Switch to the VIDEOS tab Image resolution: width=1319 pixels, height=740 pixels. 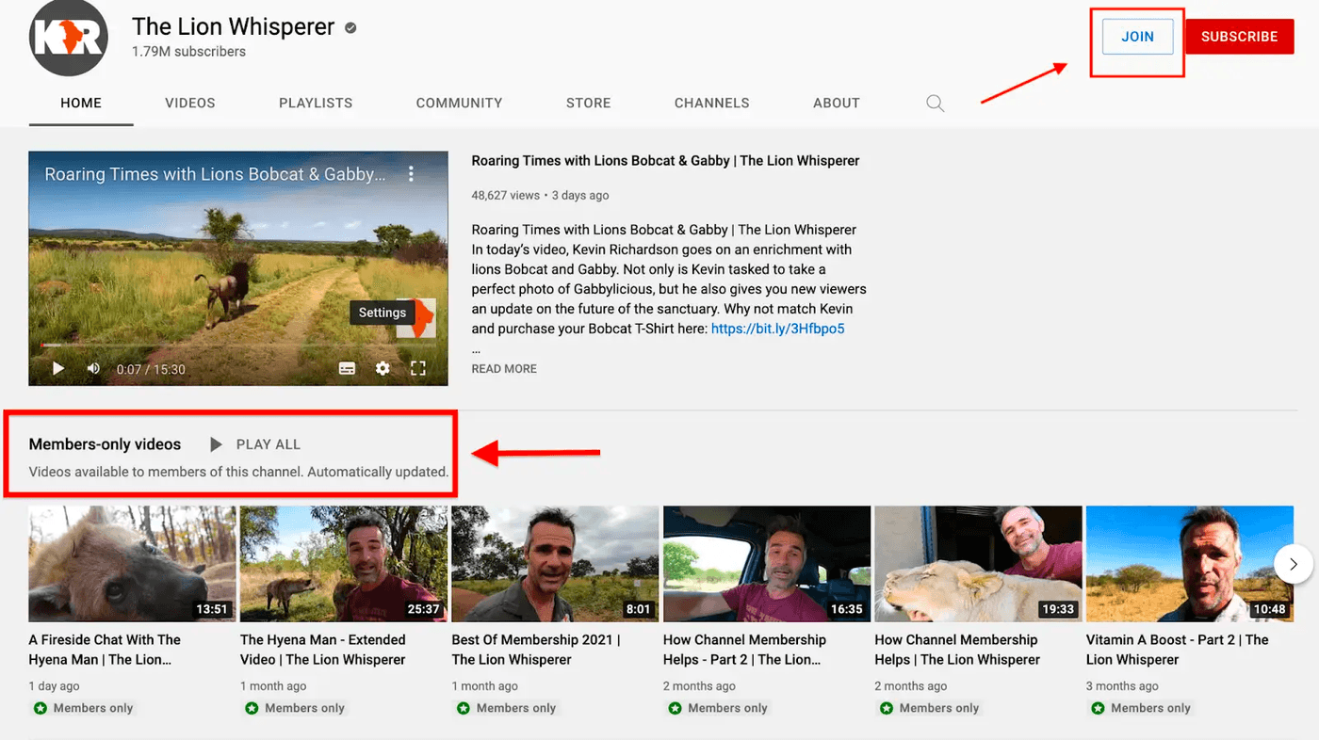[189, 103]
